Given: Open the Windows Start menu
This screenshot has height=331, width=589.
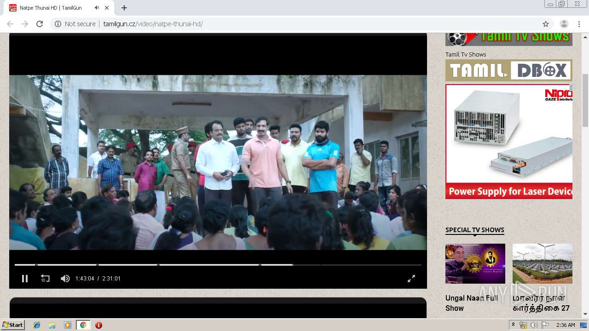Looking at the screenshot, I should pos(13,325).
